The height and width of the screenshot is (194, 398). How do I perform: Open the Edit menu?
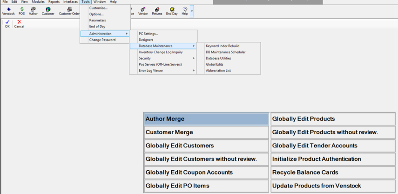[x=14, y=2]
